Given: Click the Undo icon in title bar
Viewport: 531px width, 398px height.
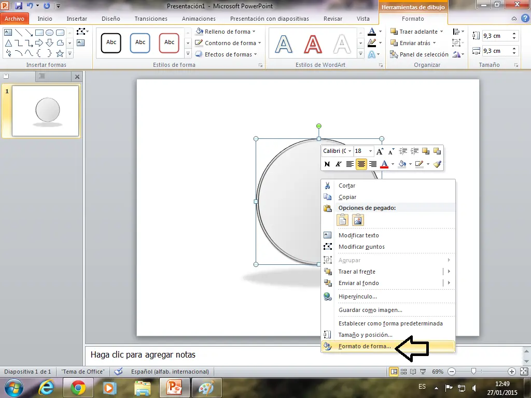Looking at the screenshot, I should 30,6.
